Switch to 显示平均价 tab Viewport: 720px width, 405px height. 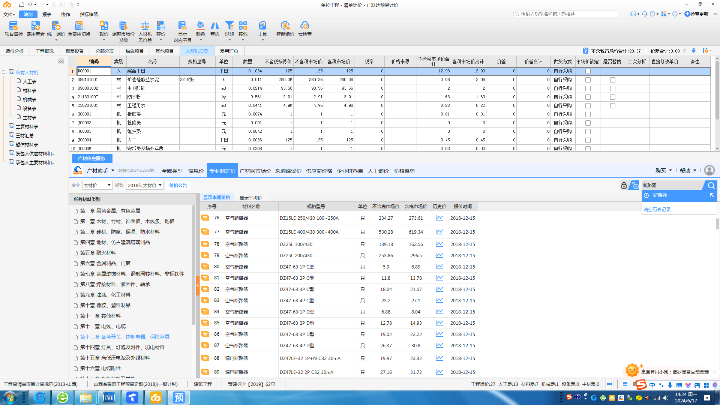point(250,198)
